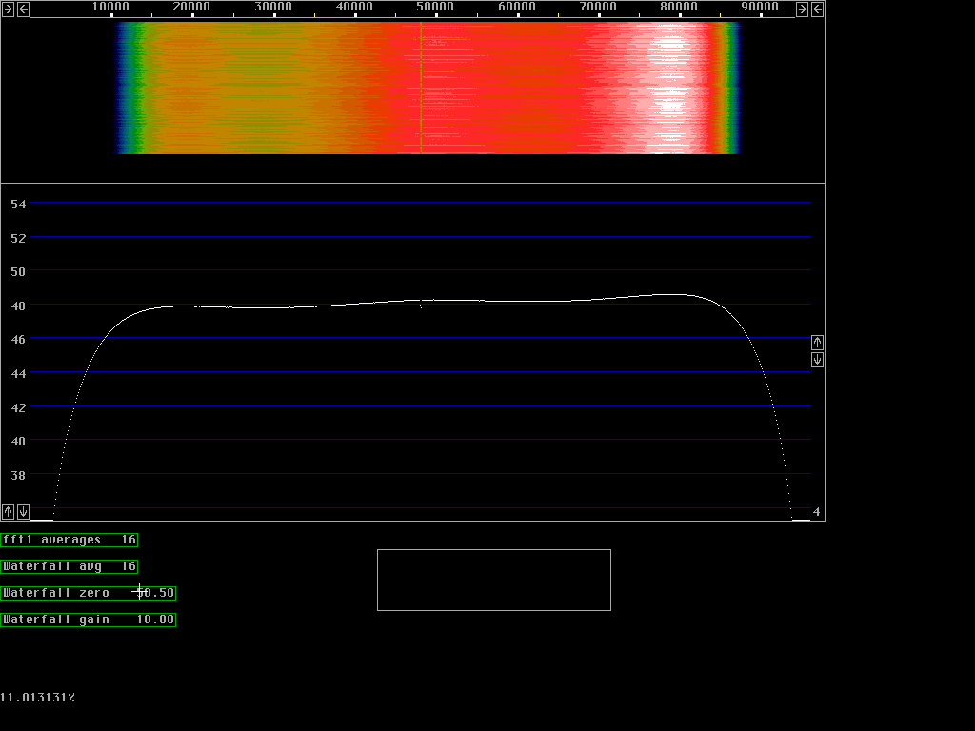Select the Waterfall avg parameter box
Screen dimensions: 975x731
69,566
